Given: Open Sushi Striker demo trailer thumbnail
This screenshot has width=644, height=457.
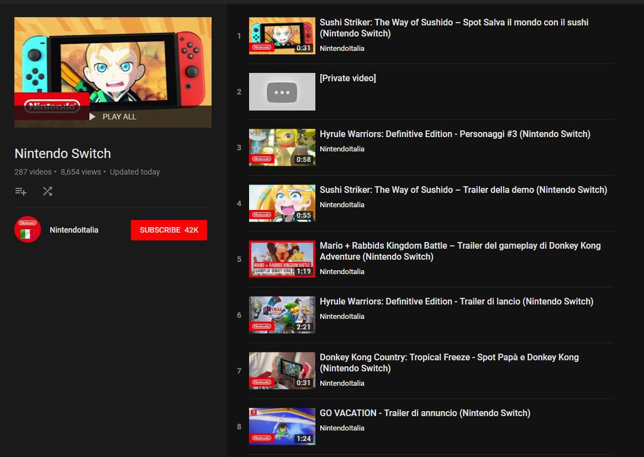Looking at the screenshot, I should tap(282, 203).
